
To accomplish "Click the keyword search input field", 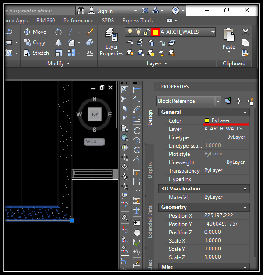I will (40, 11).
